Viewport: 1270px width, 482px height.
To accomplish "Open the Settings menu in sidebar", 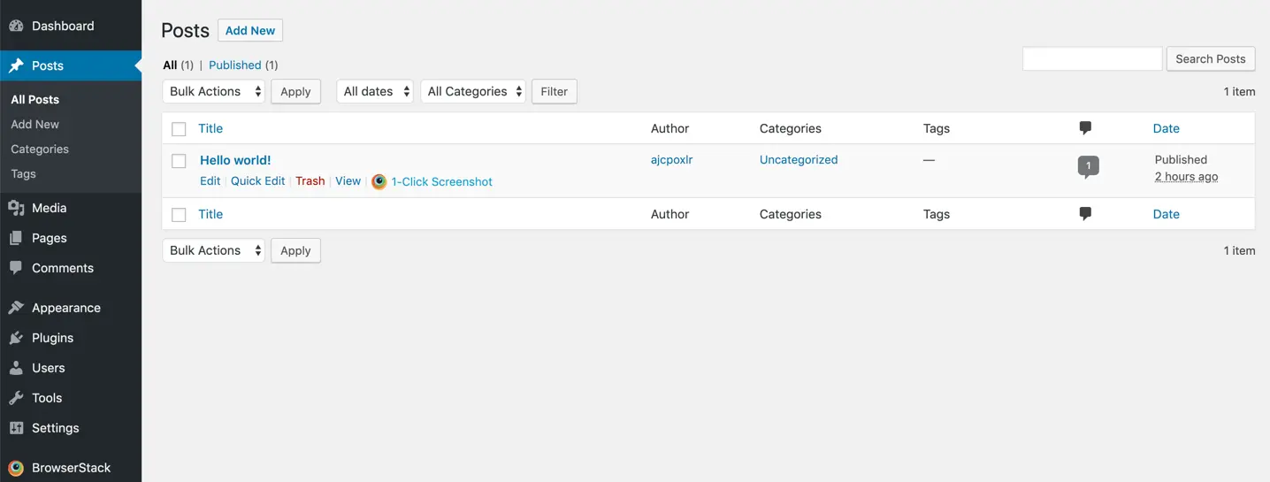I will click(x=55, y=428).
